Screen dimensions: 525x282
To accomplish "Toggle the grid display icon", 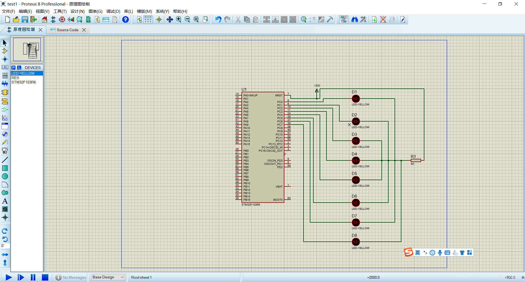I will [148, 19].
